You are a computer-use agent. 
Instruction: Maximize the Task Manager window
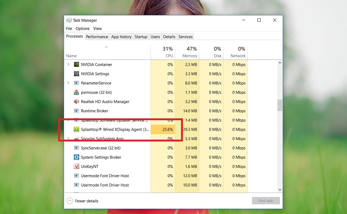pos(259,20)
